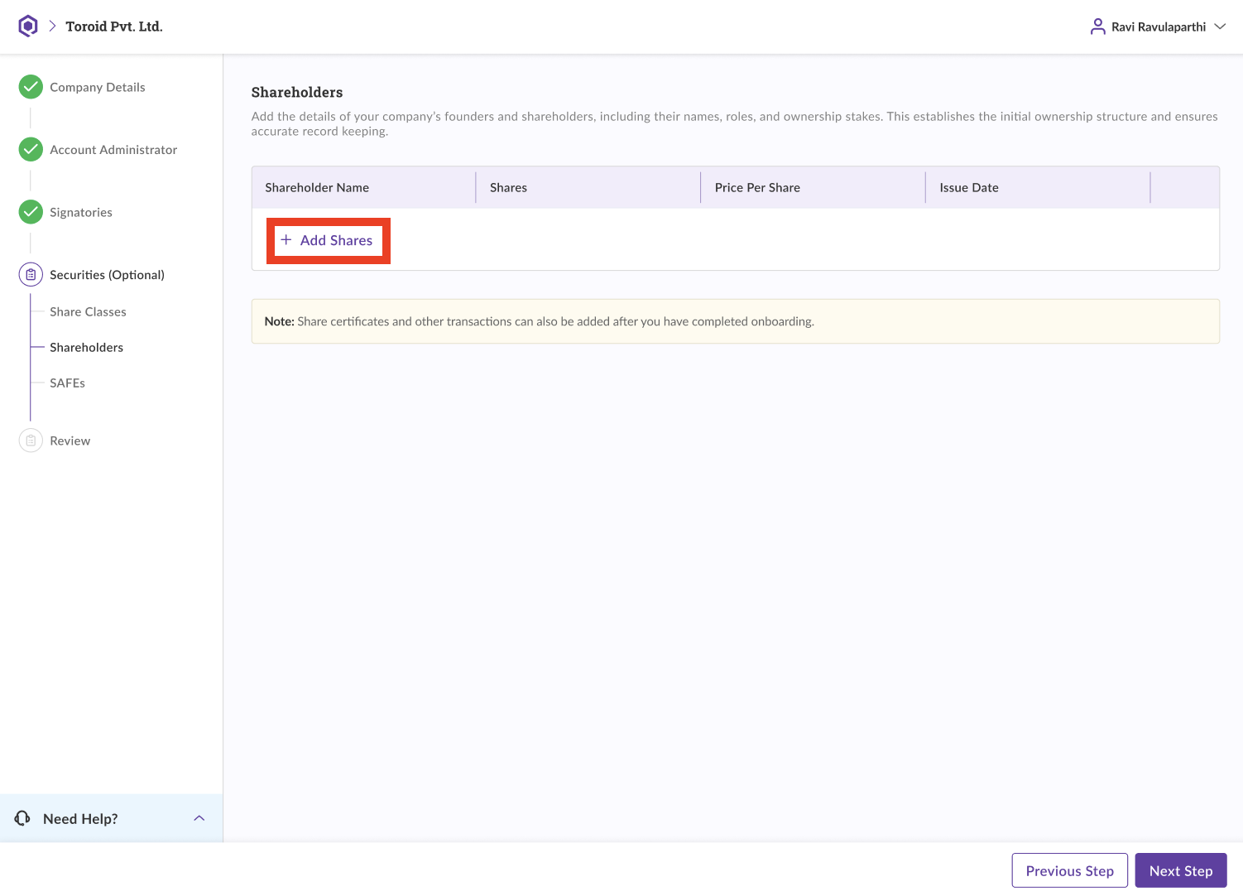Click the Toroid Pvt. Ltd. company name
Screen dimensions: 1243x896
114,26
